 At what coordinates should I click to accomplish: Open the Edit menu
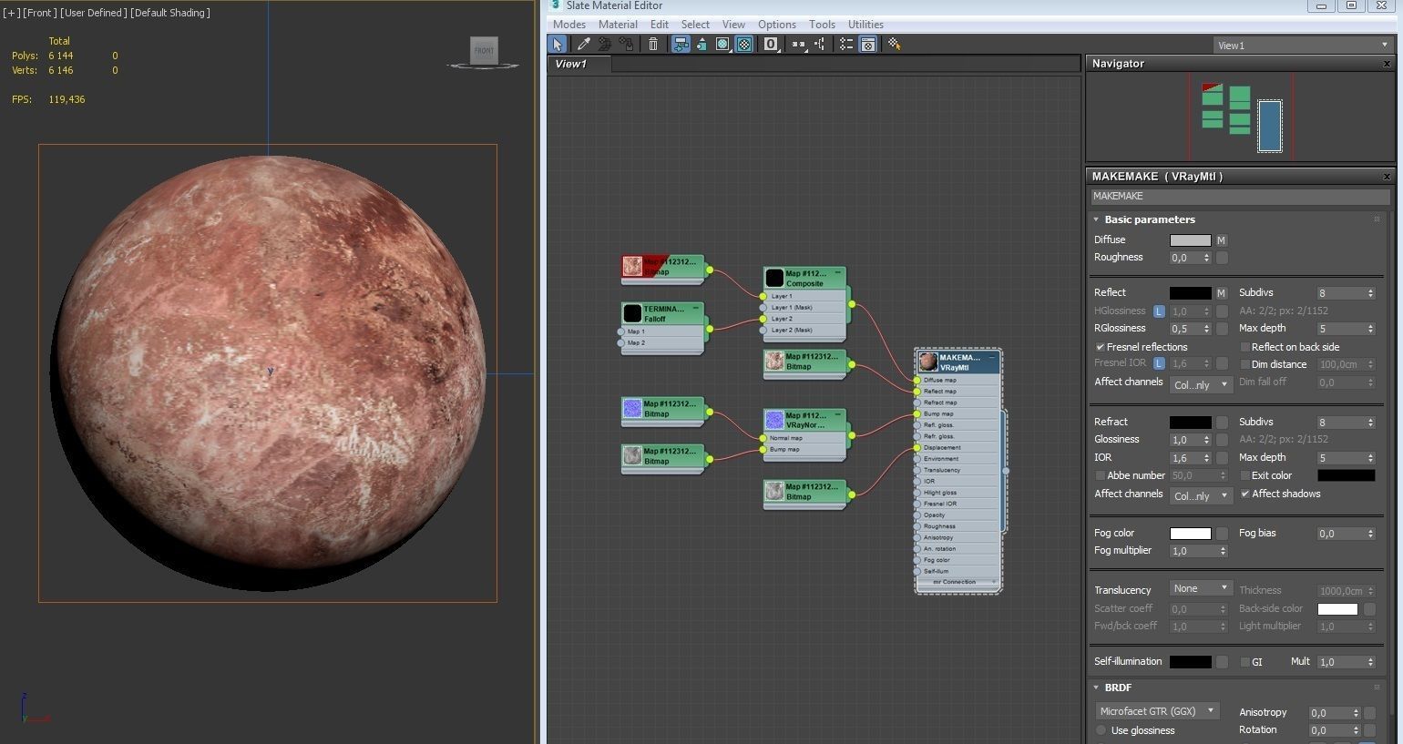660,25
